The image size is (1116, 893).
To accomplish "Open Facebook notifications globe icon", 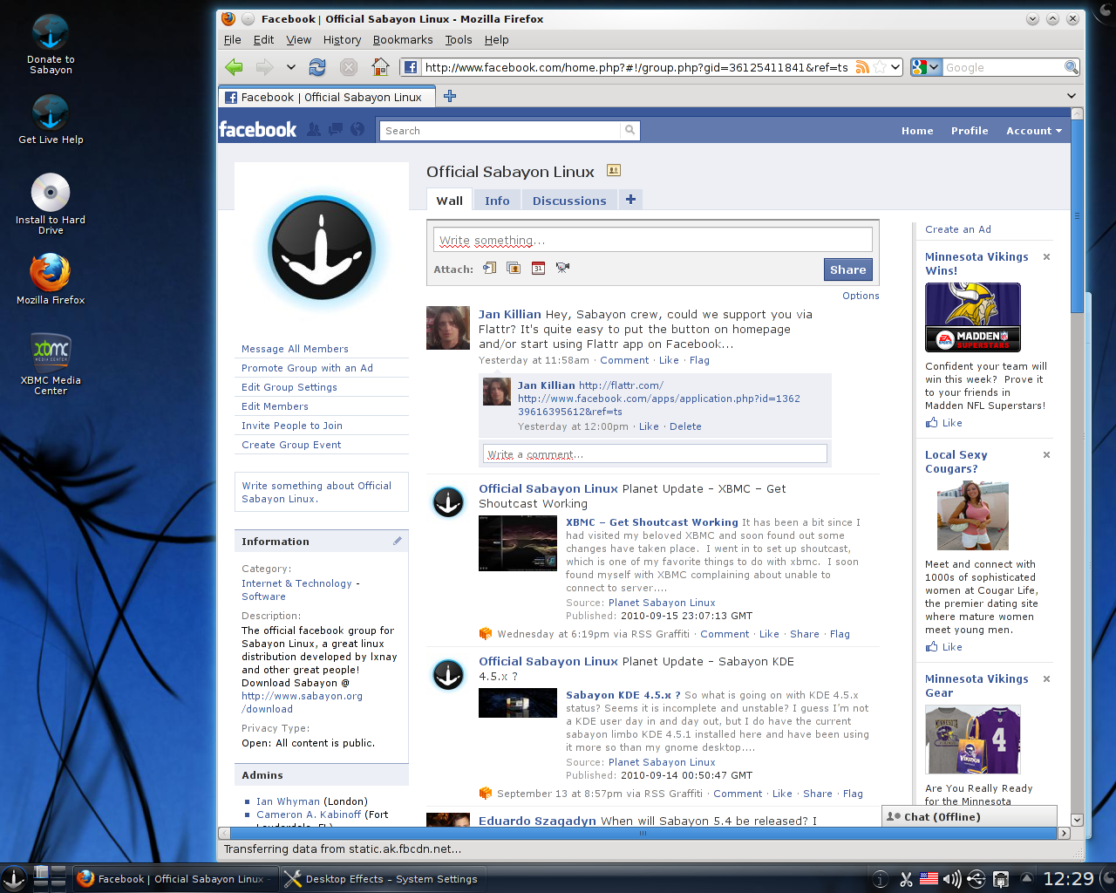I will pyautogui.click(x=357, y=129).
